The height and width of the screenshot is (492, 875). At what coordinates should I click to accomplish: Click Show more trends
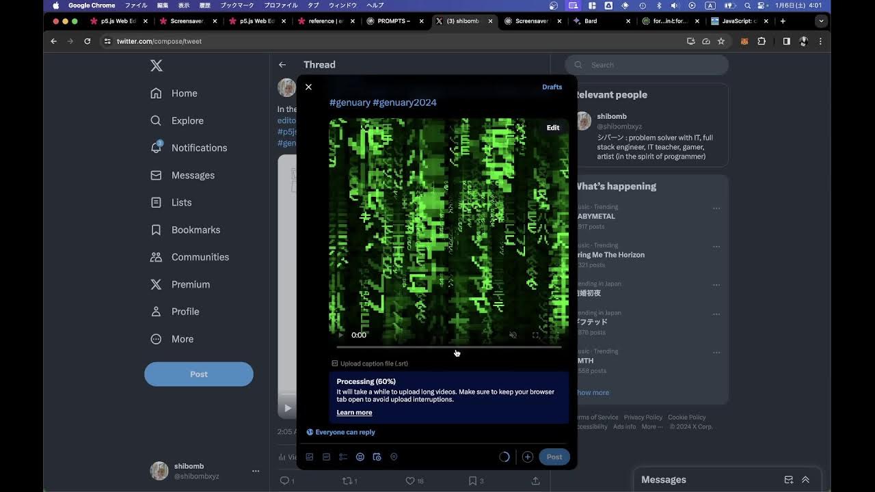(592, 392)
